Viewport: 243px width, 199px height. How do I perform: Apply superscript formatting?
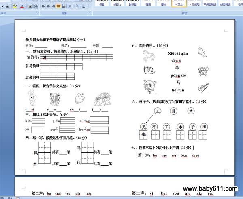(x=2, y=6)
